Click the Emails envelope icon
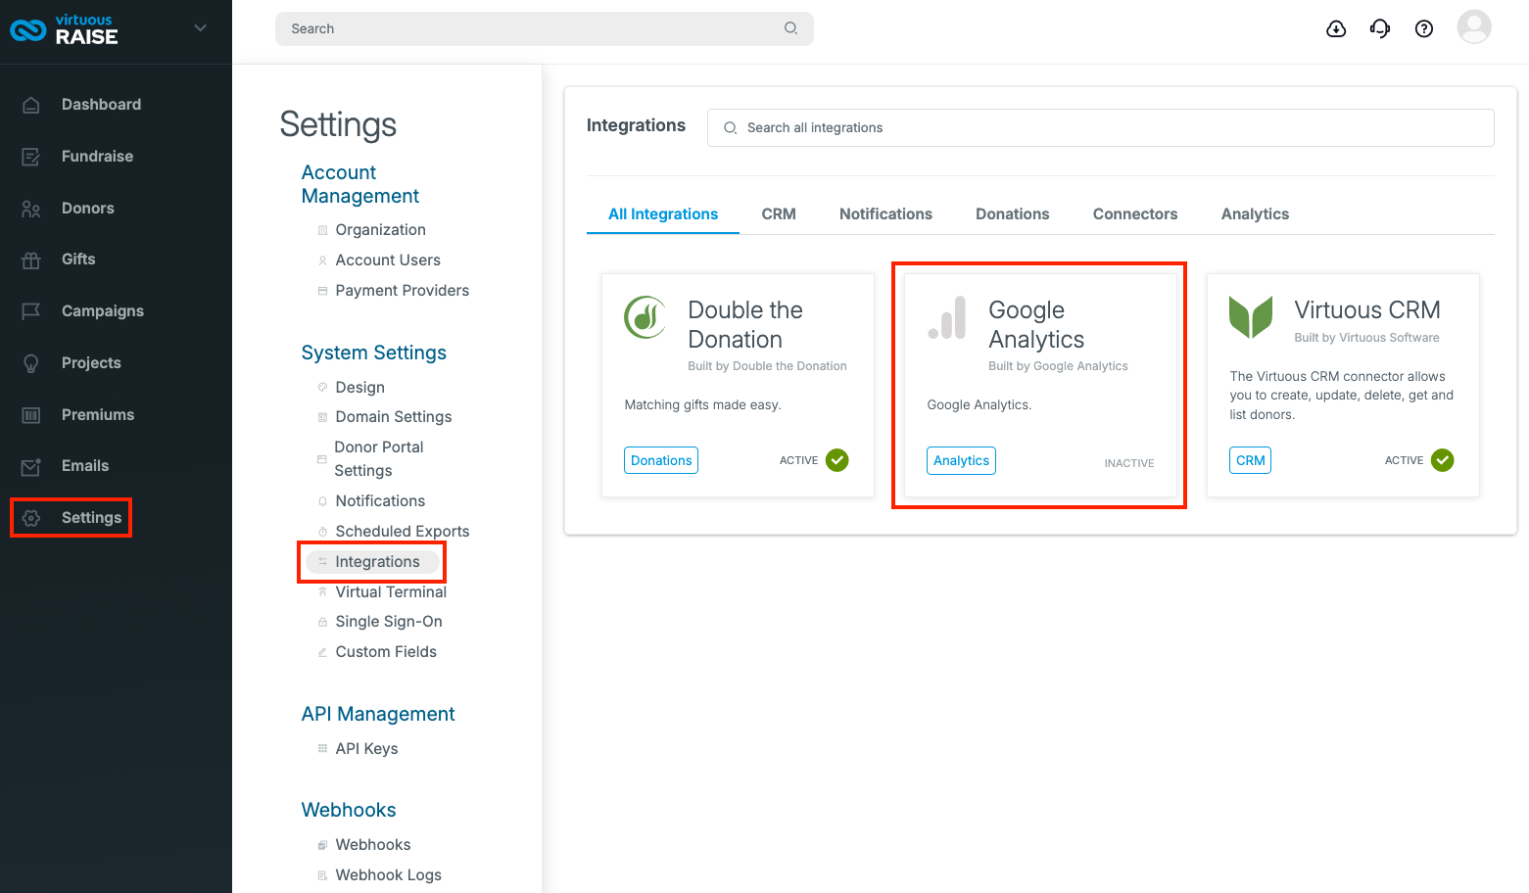1529x893 pixels. tap(31, 466)
